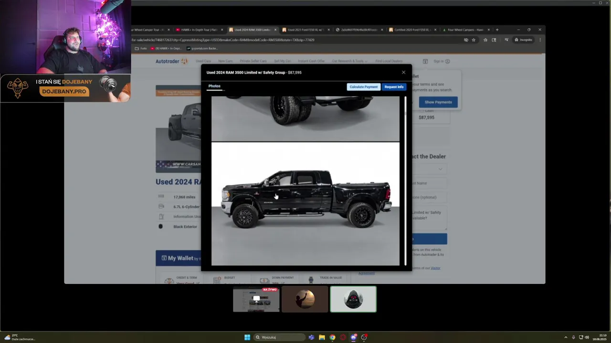Close the RAM 3500 photos modal
Screen dimensions: 611x343
tap(403, 72)
